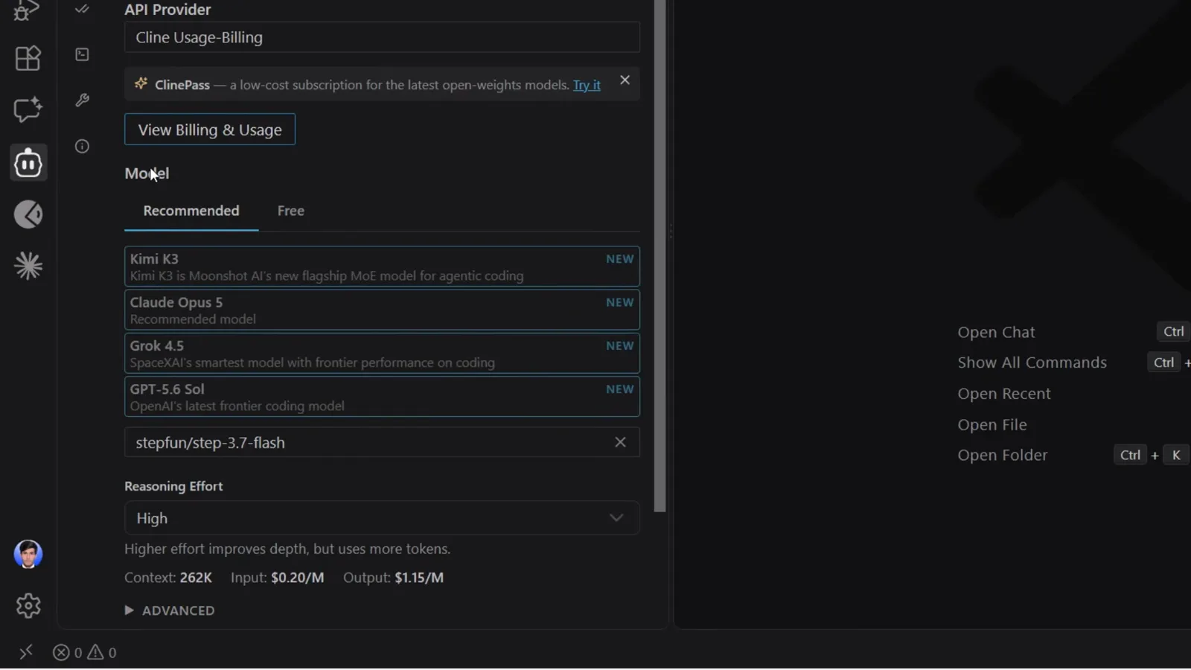Image resolution: width=1191 pixels, height=670 pixels.
Task: Click Open Folder
Action: coord(1002,455)
